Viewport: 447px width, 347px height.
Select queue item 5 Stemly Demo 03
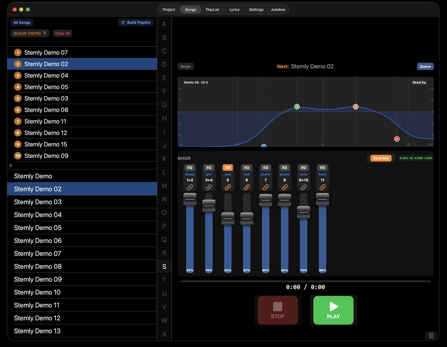[82, 98]
